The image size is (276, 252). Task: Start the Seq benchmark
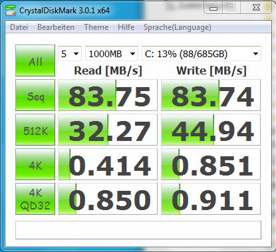[x=35, y=95]
